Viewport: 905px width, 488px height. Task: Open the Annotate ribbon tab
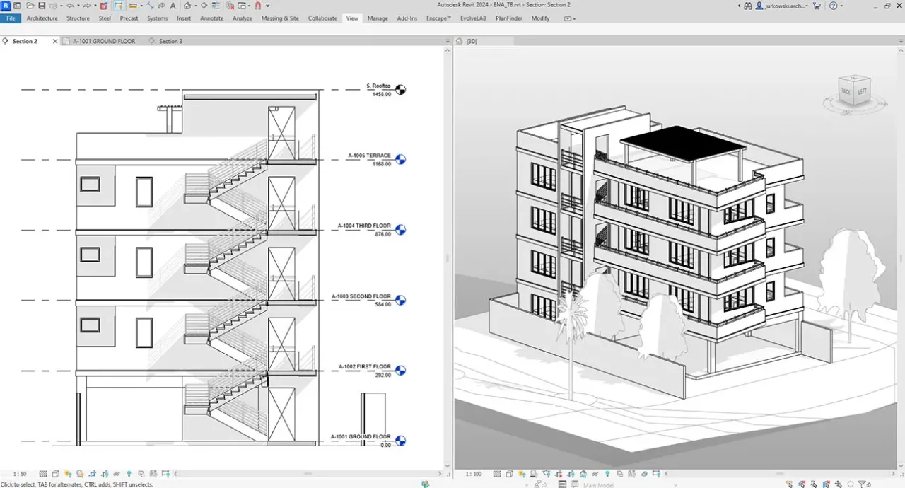[x=211, y=18]
